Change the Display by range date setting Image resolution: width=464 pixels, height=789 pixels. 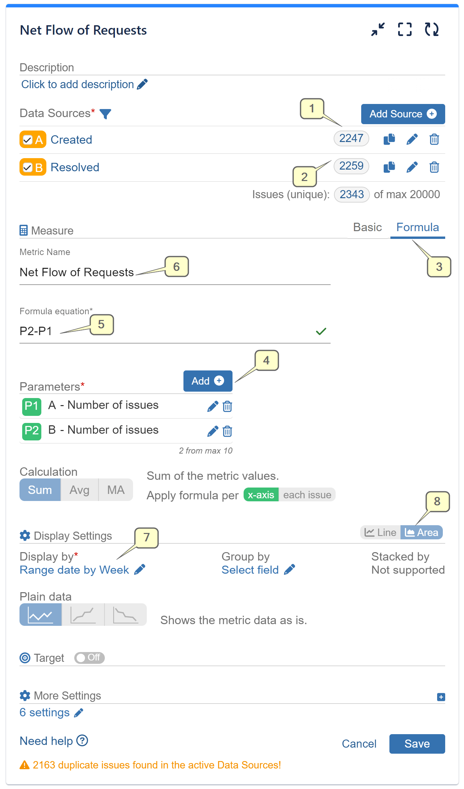[x=75, y=570]
